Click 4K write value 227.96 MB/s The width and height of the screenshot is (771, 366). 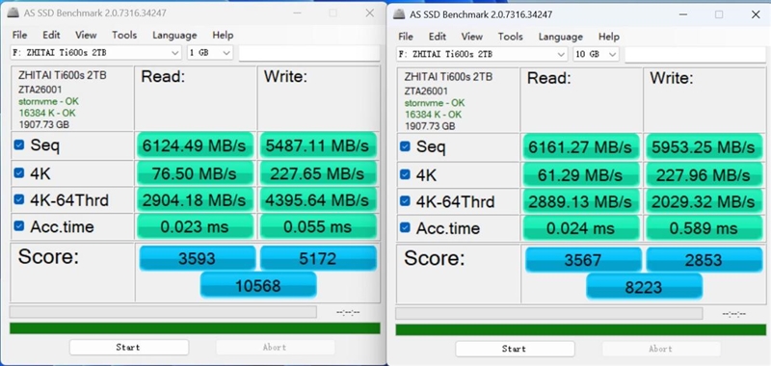[705, 174]
